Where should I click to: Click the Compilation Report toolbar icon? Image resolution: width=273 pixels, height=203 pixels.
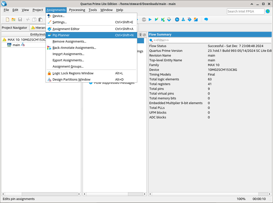[169, 20]
